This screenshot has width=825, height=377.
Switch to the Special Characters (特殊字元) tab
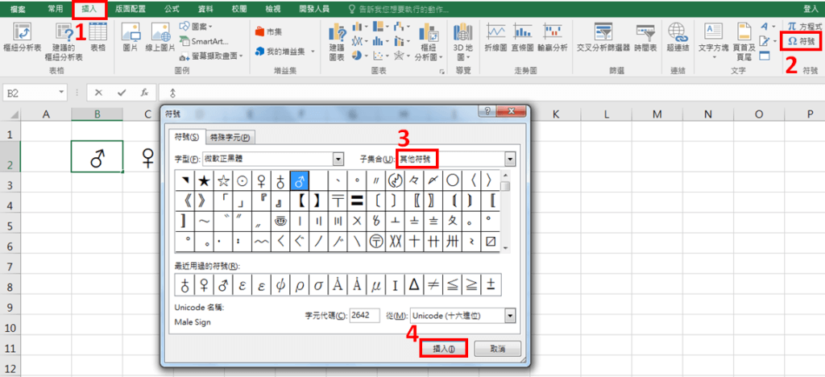click(x=230, y=137)
